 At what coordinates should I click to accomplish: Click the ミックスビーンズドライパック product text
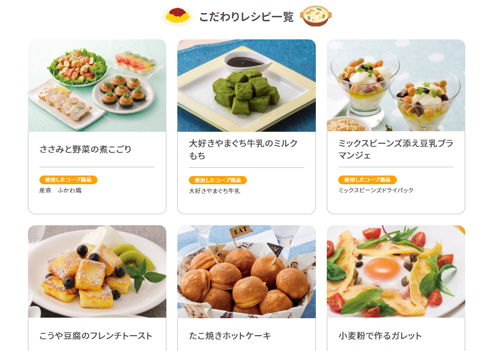click(x=376, y=190)
